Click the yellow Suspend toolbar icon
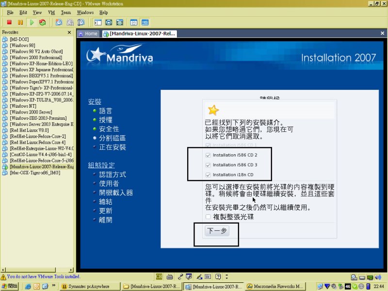Screen dimensions: 388x291 [x=20, y=22]
